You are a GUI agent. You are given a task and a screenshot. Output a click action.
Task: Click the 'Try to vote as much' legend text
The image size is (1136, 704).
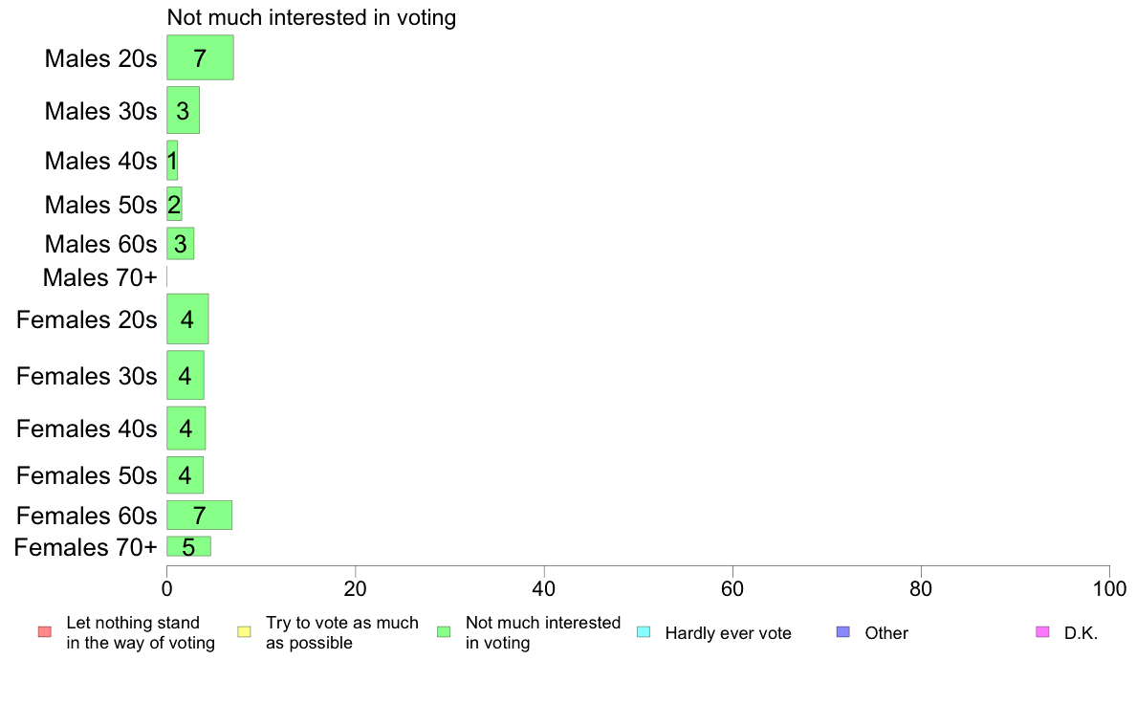[342, 623]
